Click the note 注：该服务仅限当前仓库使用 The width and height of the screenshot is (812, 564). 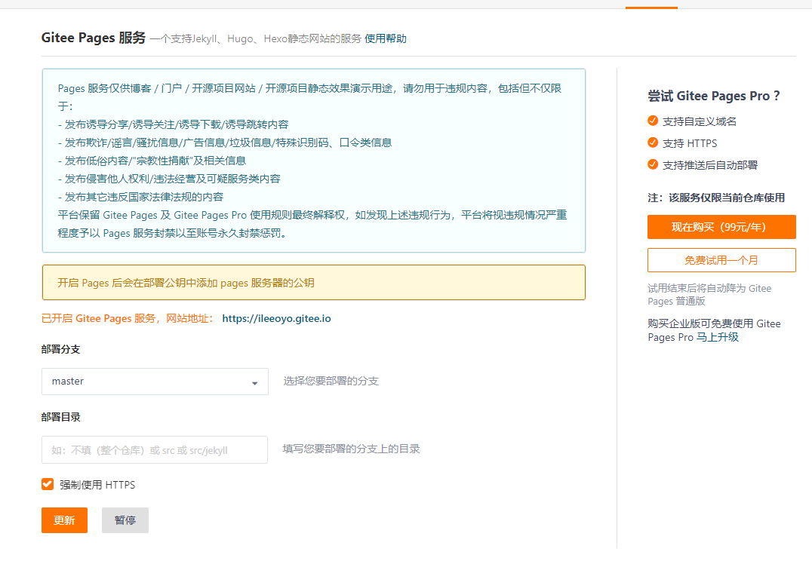point(716,198)
